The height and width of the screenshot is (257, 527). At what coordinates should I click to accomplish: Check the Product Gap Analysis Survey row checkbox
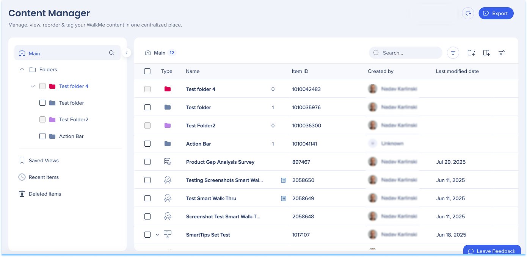(147, 162)
